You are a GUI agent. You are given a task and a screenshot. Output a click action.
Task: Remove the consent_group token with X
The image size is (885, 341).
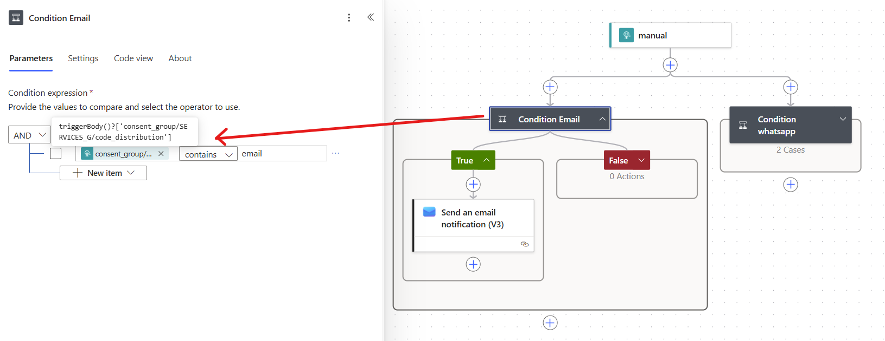(161, 154)
